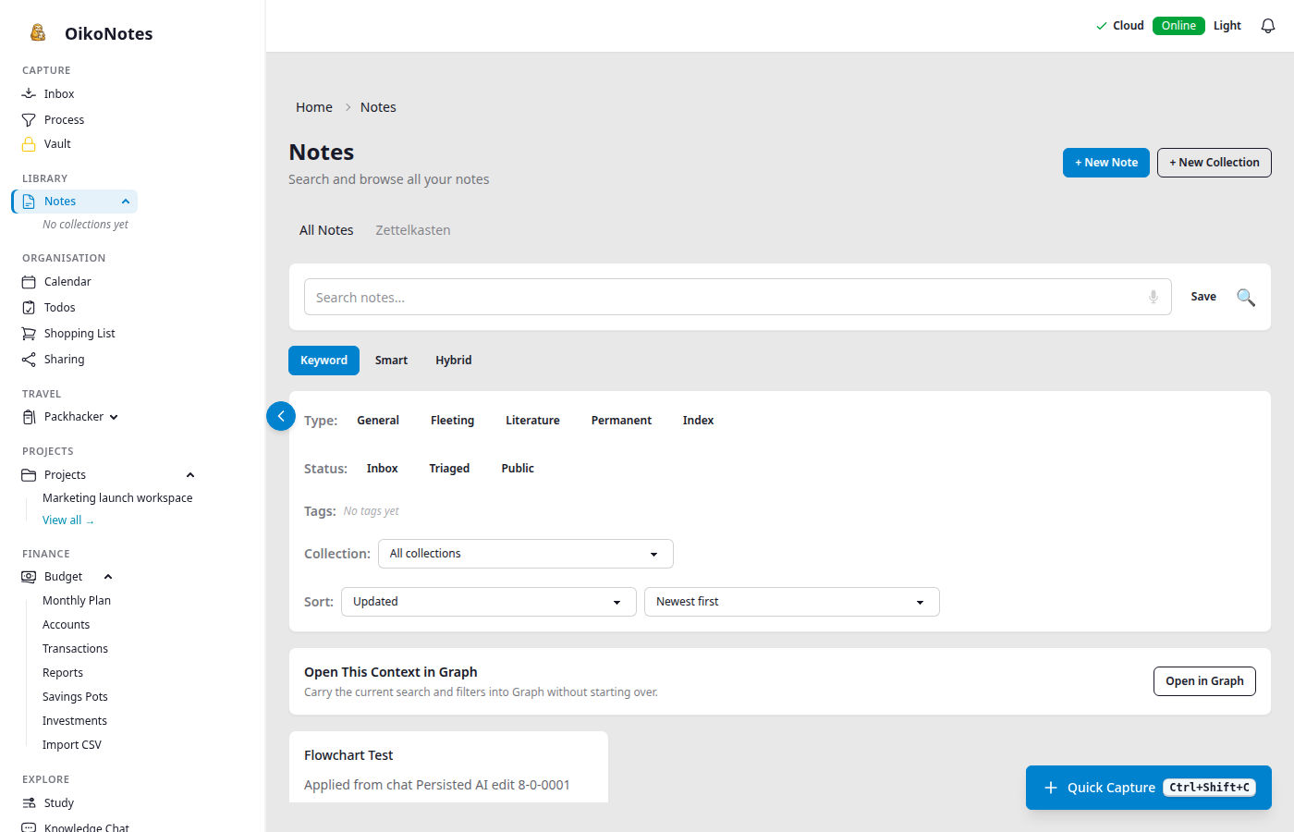Click the + New Note button
The image size is (1294, 832).
tap(1106, 163)
